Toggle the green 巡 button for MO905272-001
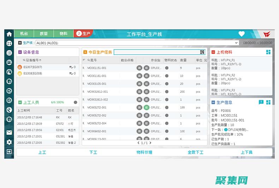The height and width of the screenshot is (188, 279). coord(147,108)
